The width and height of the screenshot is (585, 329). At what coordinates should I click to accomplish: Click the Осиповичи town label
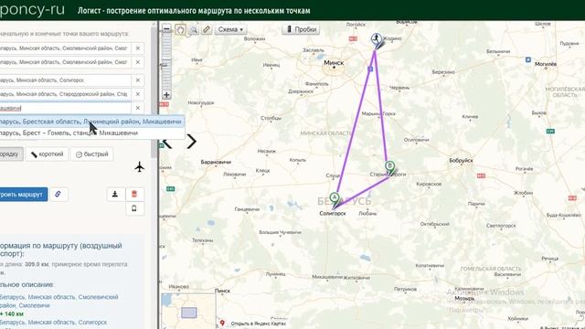tap(417, 140)
